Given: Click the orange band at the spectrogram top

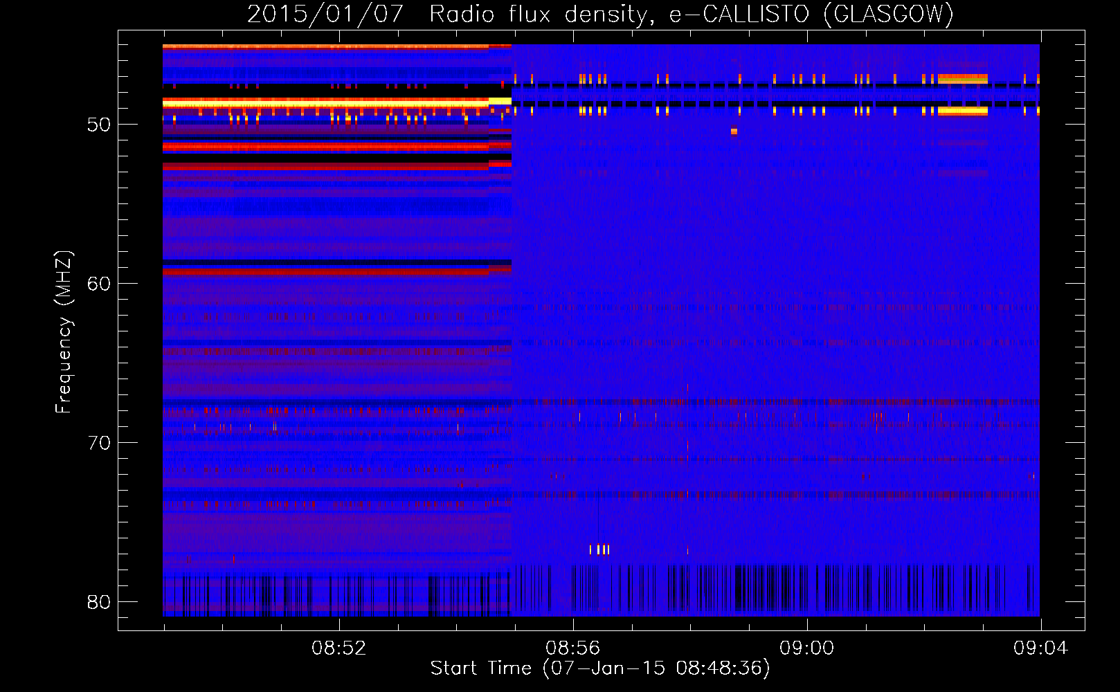Looking at the screenshot, I should 325,46.
